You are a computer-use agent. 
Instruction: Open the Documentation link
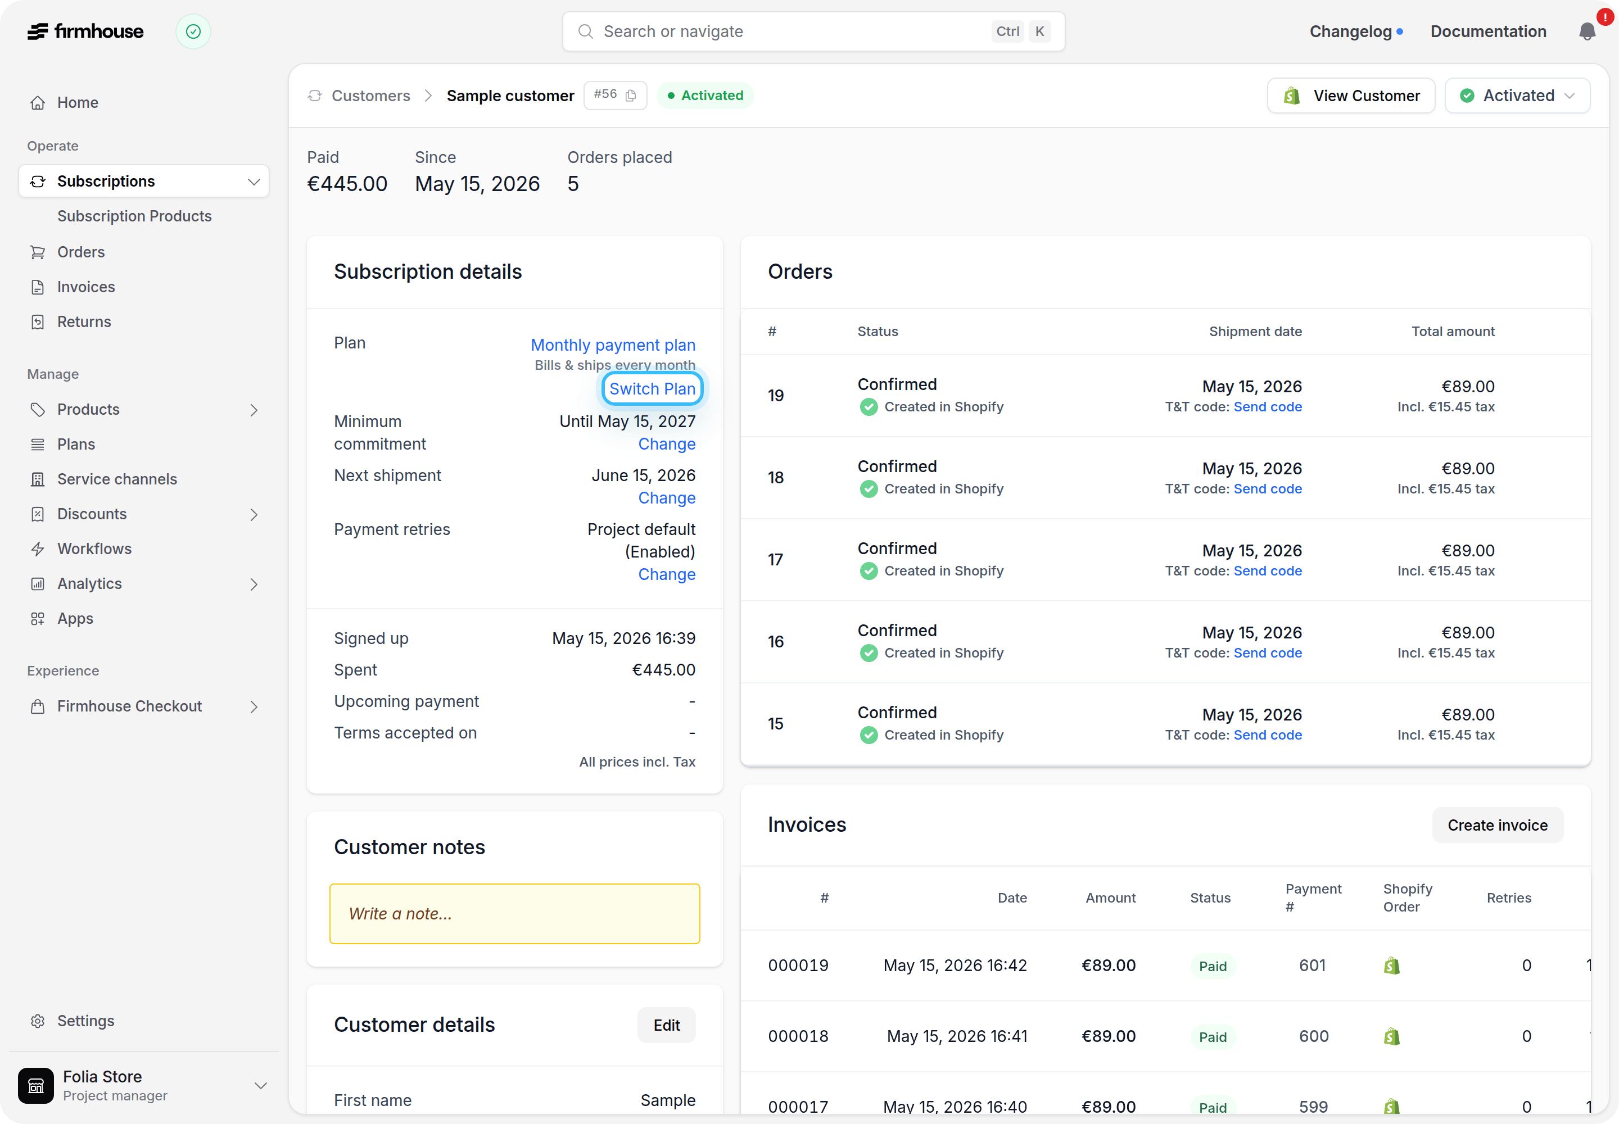[1488, 31]
